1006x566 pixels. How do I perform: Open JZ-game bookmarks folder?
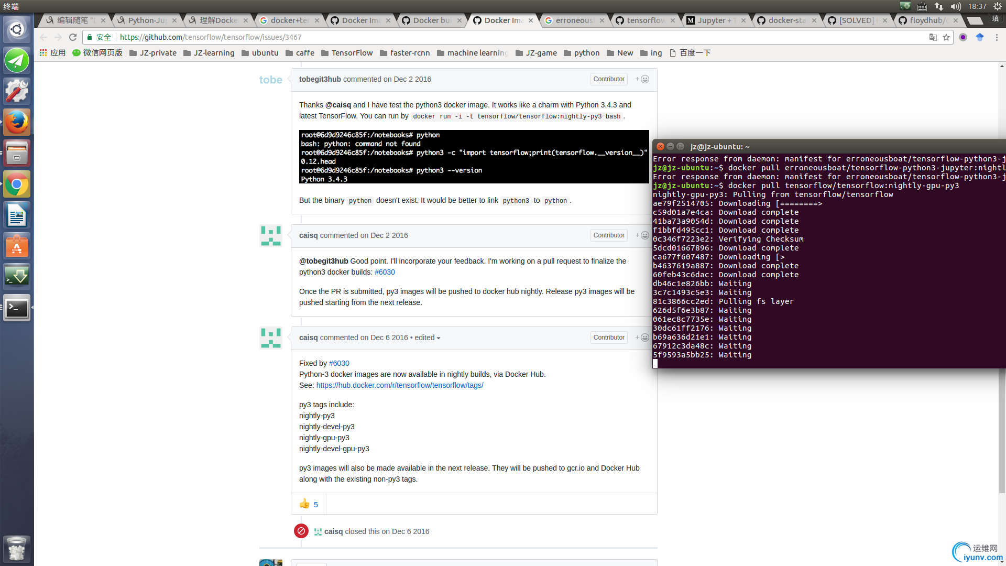[536, 53]
